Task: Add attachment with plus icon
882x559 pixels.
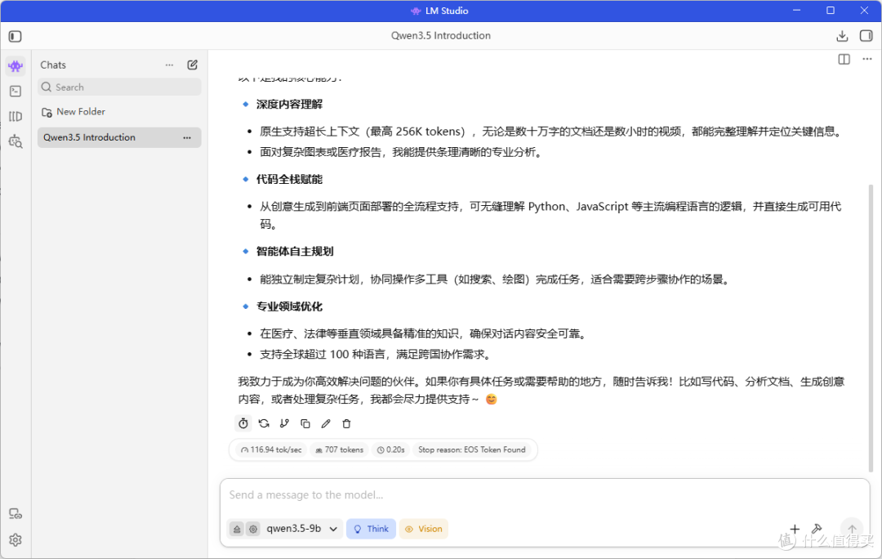Action: click(795, 529)
